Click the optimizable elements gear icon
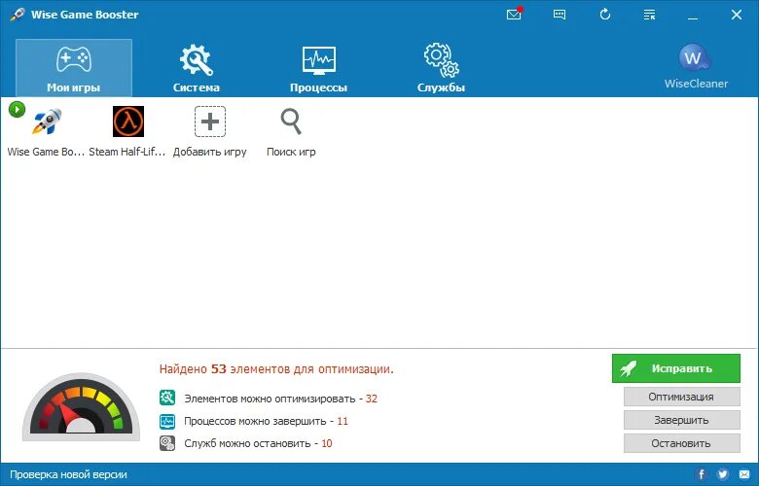This screenshot has height=486, width=759. coord(167,398)
